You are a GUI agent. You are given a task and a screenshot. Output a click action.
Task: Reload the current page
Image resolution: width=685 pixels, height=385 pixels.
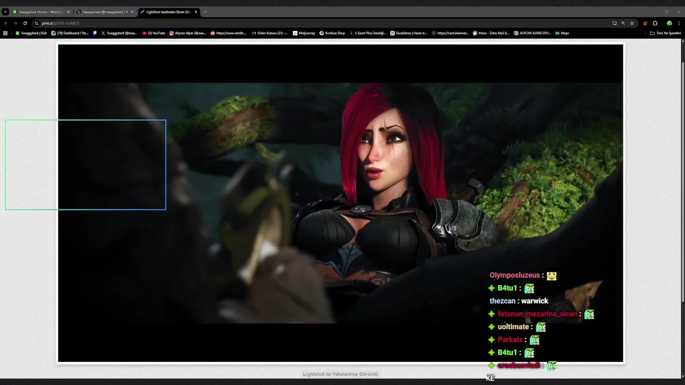click(x=25, y=23)
